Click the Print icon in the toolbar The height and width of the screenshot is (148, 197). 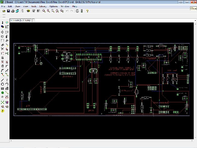pyautogui.click(x=13, y=11)
